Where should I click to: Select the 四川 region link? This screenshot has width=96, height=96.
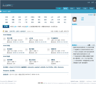6,20
